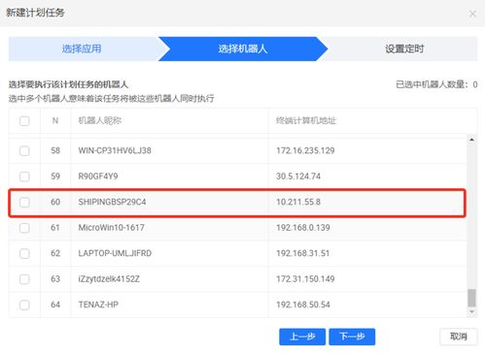Toggle the select-all checkbox in table header
This screenshot has width=485, height=354.
(x=24, y=121)
